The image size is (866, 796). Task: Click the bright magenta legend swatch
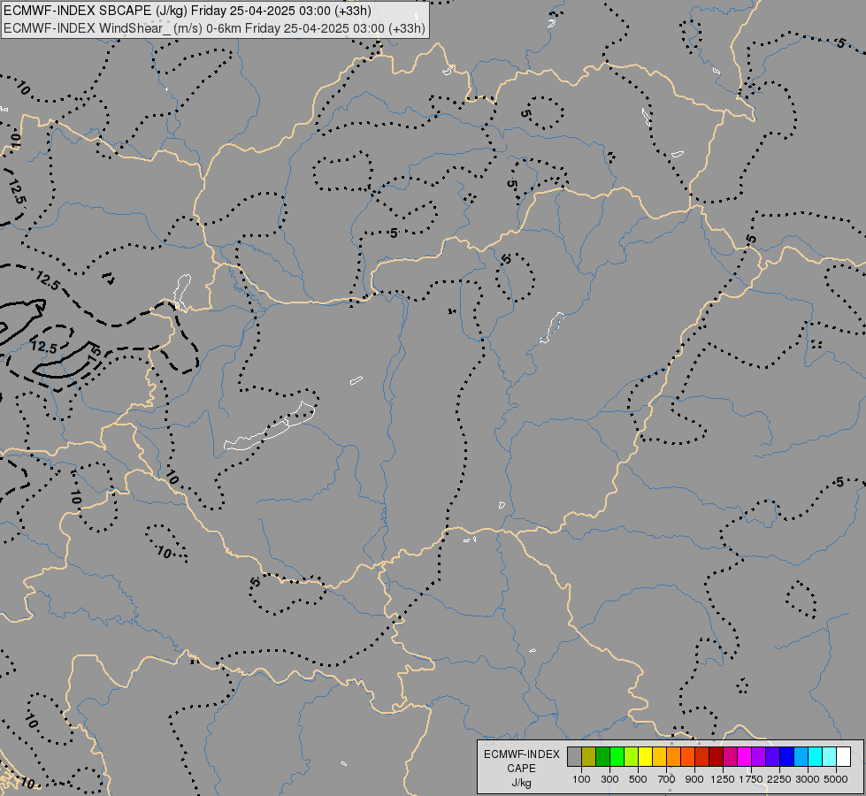[x=745, y=756]
